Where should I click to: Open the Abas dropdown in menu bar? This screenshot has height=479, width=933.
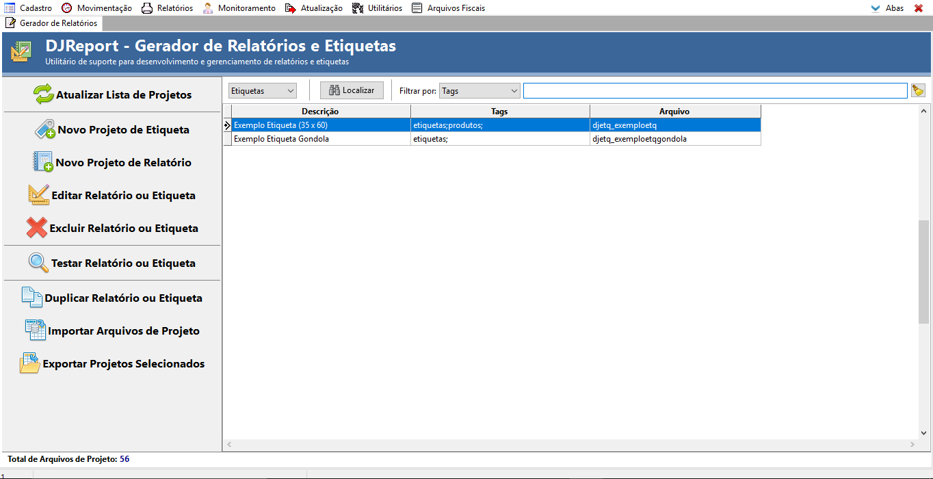pos(887,8)
